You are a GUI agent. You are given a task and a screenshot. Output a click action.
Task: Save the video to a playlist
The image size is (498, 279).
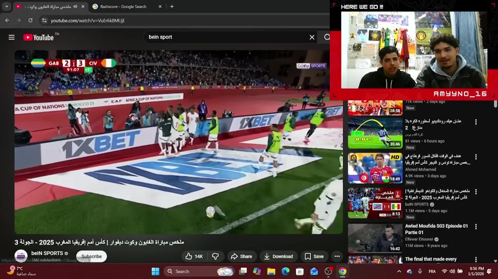point(314,256)
